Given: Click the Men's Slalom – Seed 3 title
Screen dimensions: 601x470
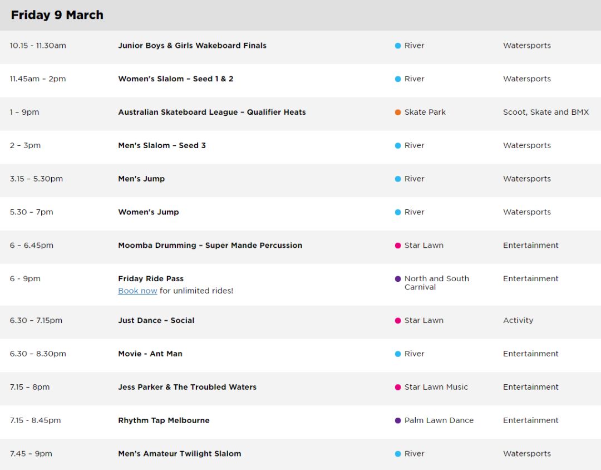Looking at the screenshot, I should pos(162,145).
